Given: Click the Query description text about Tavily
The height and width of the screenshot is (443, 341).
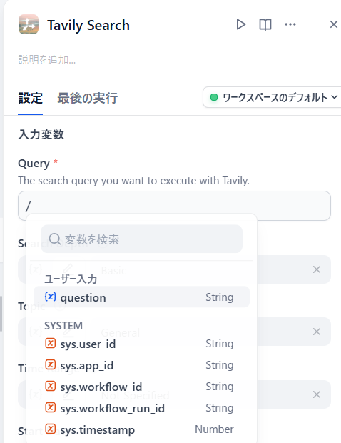Looking at the screenshot, I should point(133,181).
